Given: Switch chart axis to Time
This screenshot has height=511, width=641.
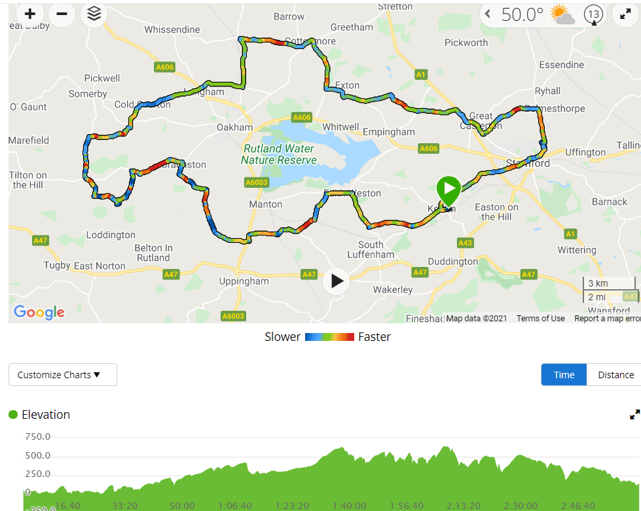Looking at the screenshot, I should [x=564, y=375].
